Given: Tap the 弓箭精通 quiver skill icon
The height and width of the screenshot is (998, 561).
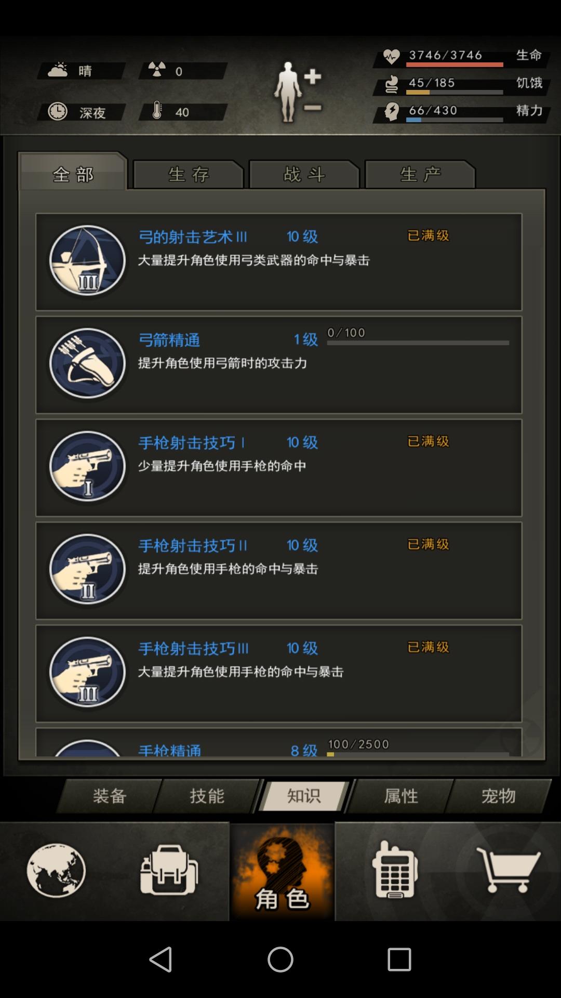Looking at the screenshot, I should click(87, 363).
